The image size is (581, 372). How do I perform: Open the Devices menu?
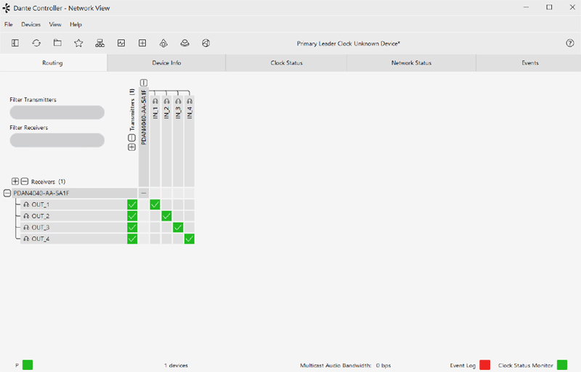coord(31,25)
